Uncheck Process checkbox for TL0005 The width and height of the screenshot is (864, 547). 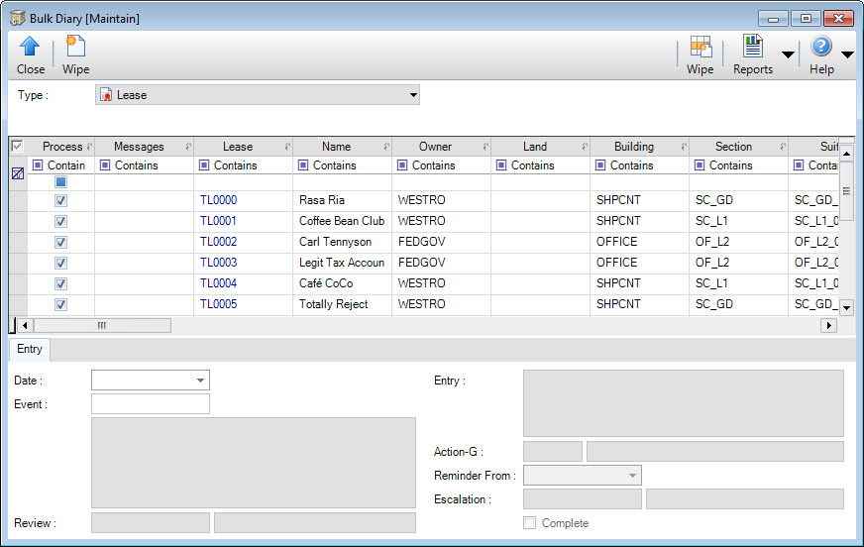point(60,304)
